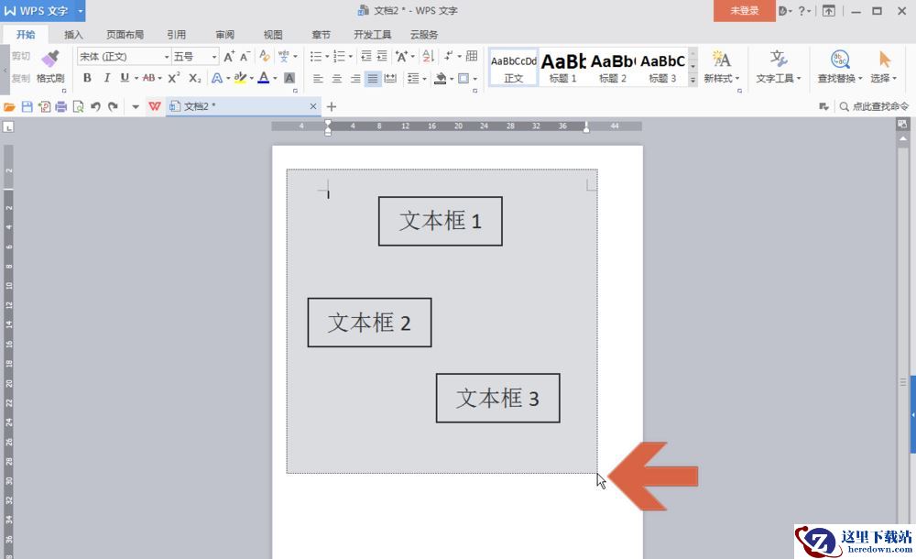916x559 pixels.
Task: Open a new document tab with plus
Action: [x=332, y=106]
